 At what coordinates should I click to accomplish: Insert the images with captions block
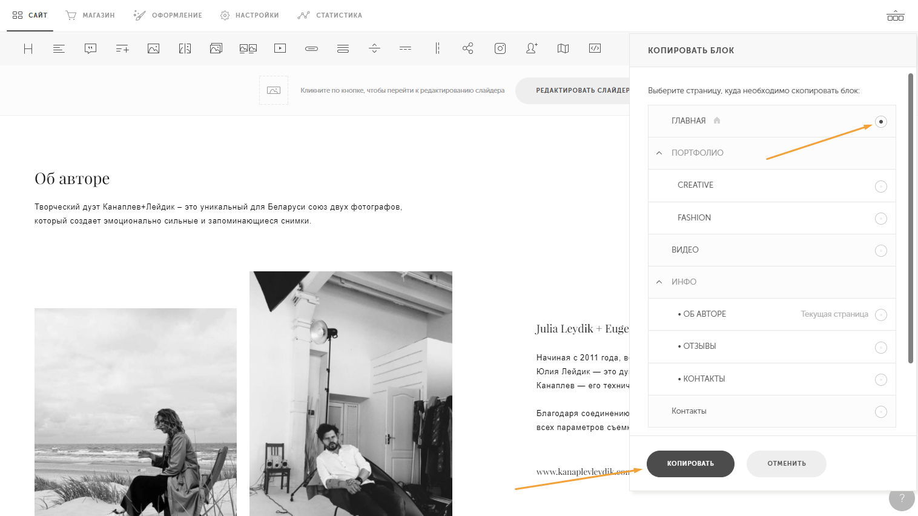pos(248,48)
